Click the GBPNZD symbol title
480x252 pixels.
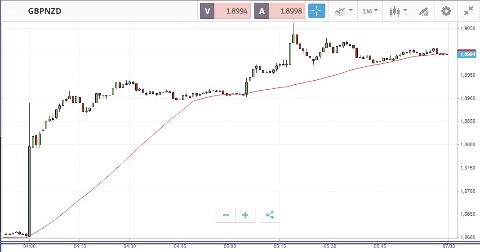click(44, 11)
